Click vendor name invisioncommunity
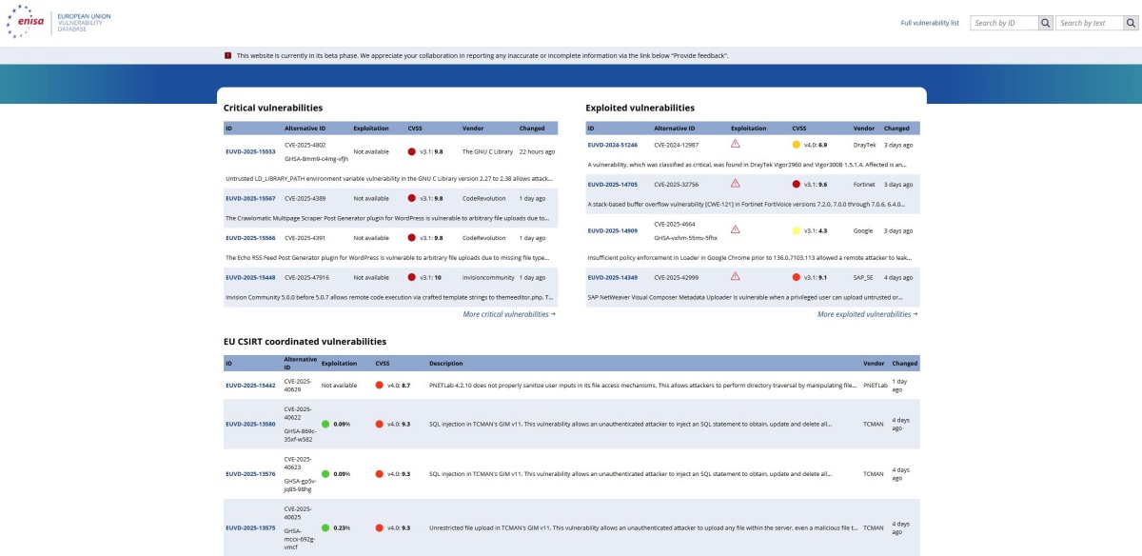 pos(489,277)
